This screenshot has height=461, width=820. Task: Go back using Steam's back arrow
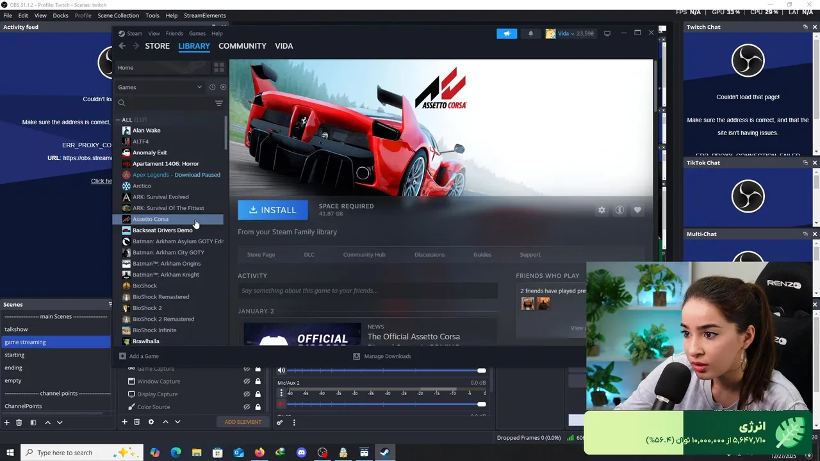click(x=122, y=46)
